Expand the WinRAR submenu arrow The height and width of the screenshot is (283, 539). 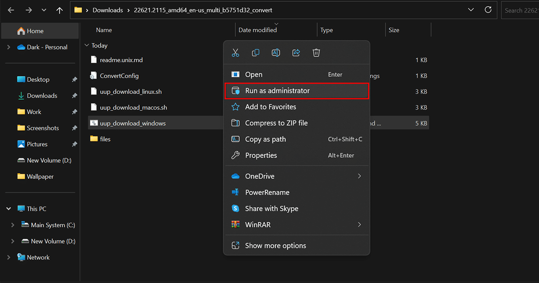(x=359, y=225)
